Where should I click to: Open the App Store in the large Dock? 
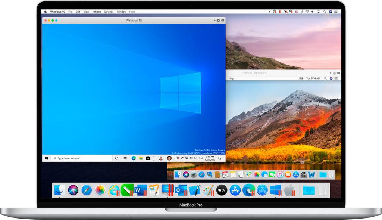pyautogui.click(x=235, y=190)
